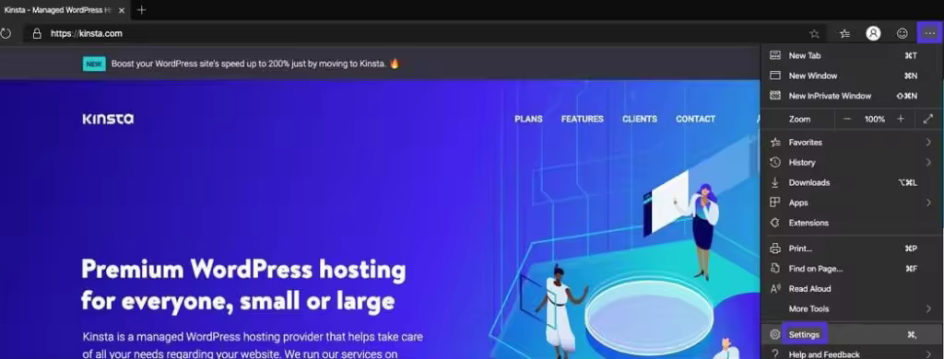Viewport: 944px width, 359px height.
Task: Choose New Tab from the menu
Action: 852,55
